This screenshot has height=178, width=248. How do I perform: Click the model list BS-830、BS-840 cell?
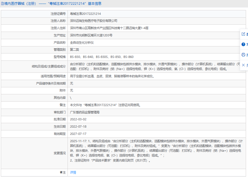pos(101,57)
